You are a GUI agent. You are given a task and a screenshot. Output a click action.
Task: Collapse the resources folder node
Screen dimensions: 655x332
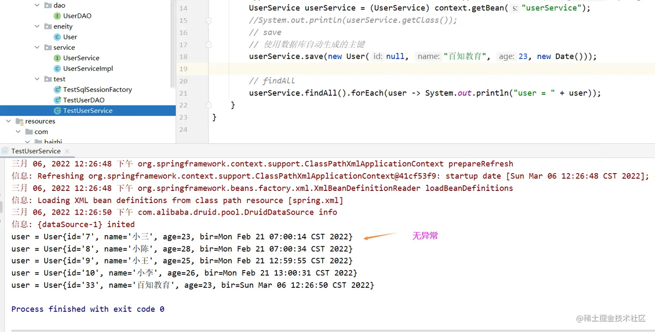click(9, 121)
